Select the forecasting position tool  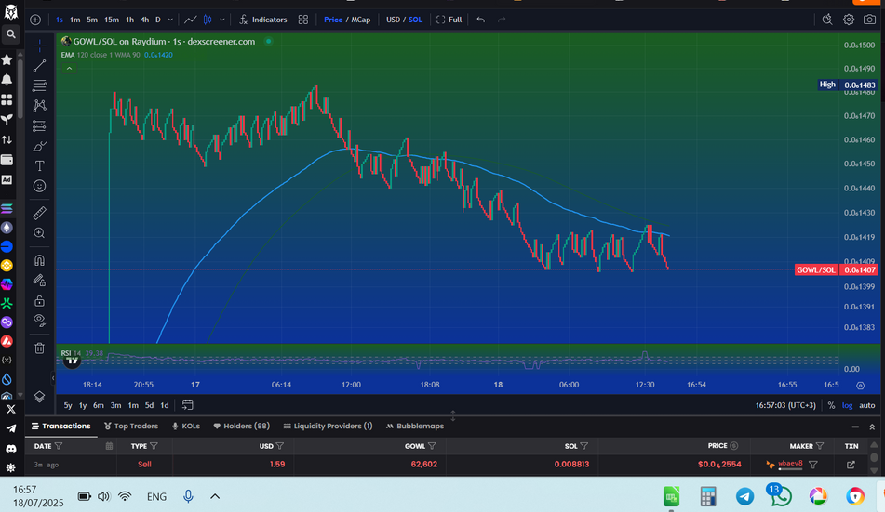39,125
